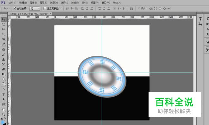Click align right edges icon
Screen dimensions: 209x125
[x=92, y=9]
